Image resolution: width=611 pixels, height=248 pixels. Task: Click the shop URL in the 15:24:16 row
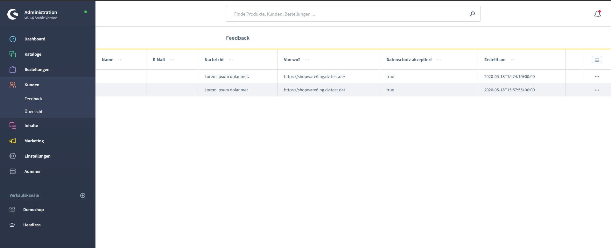314,76
